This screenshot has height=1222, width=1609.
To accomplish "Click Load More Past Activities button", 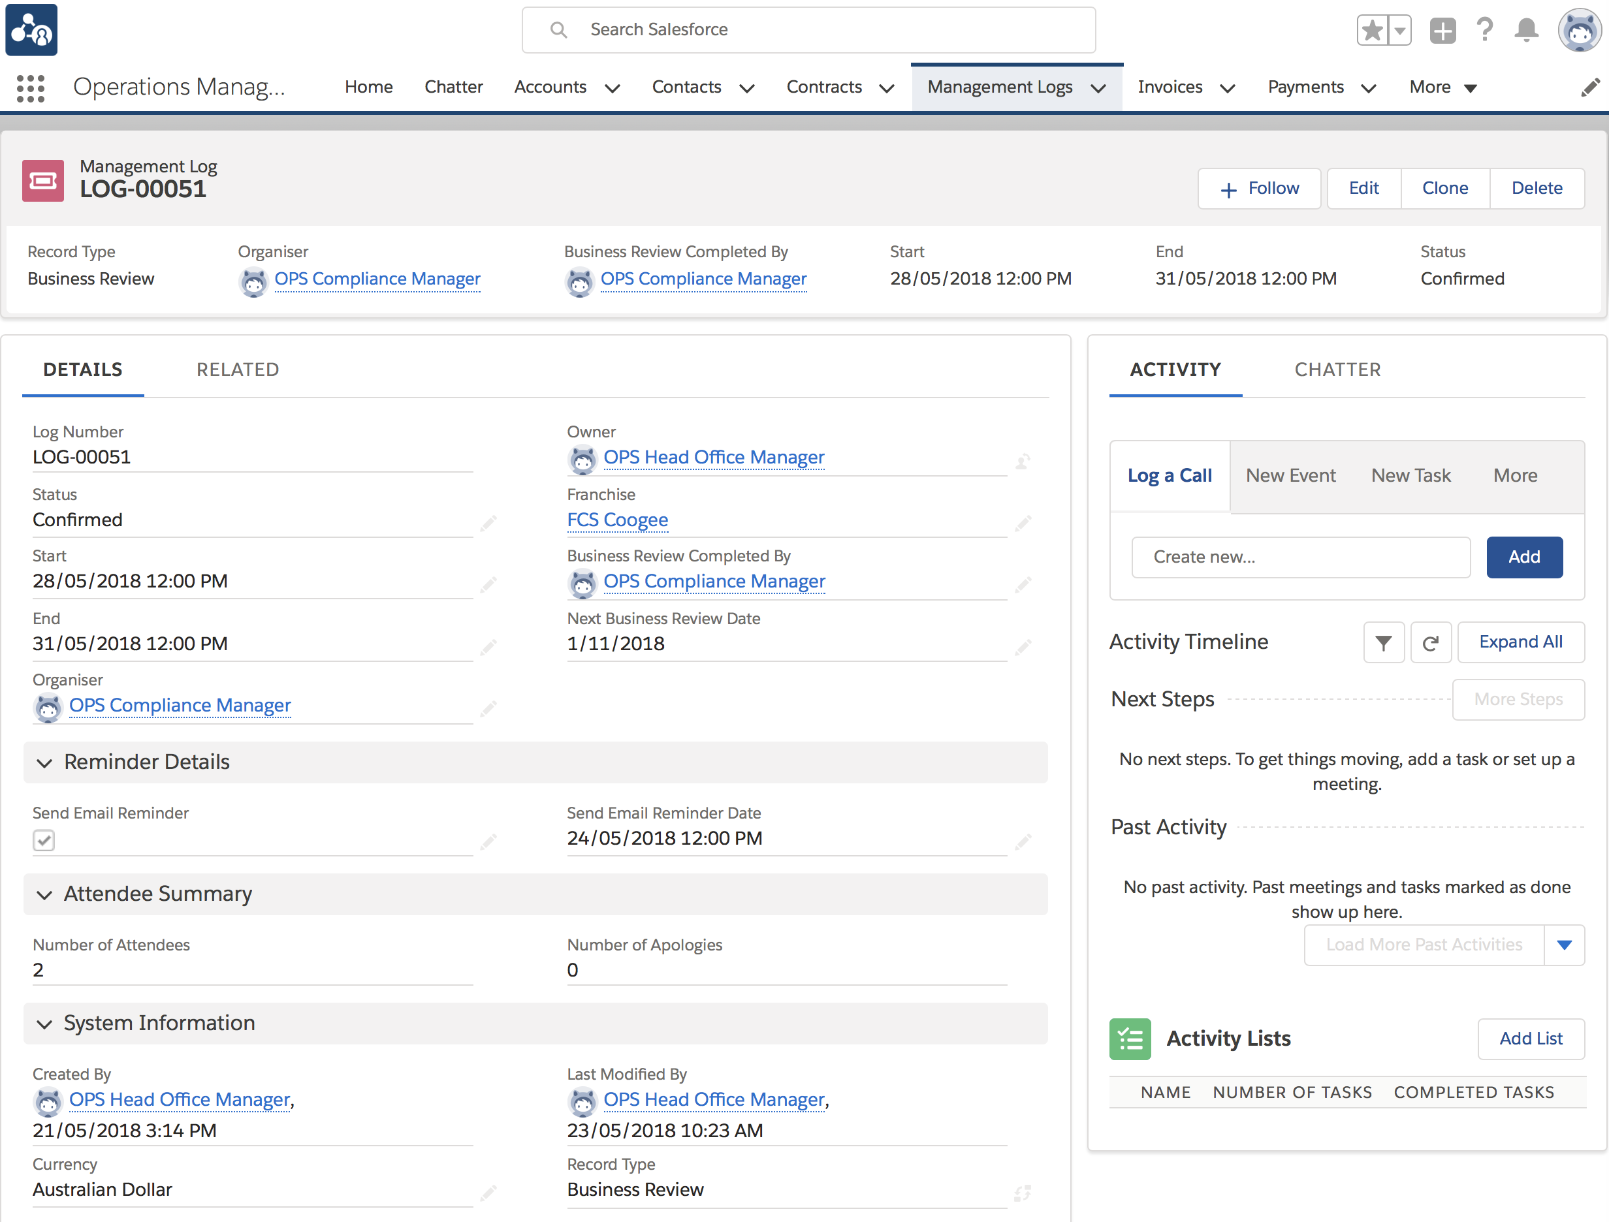I will coord(1424,945).
